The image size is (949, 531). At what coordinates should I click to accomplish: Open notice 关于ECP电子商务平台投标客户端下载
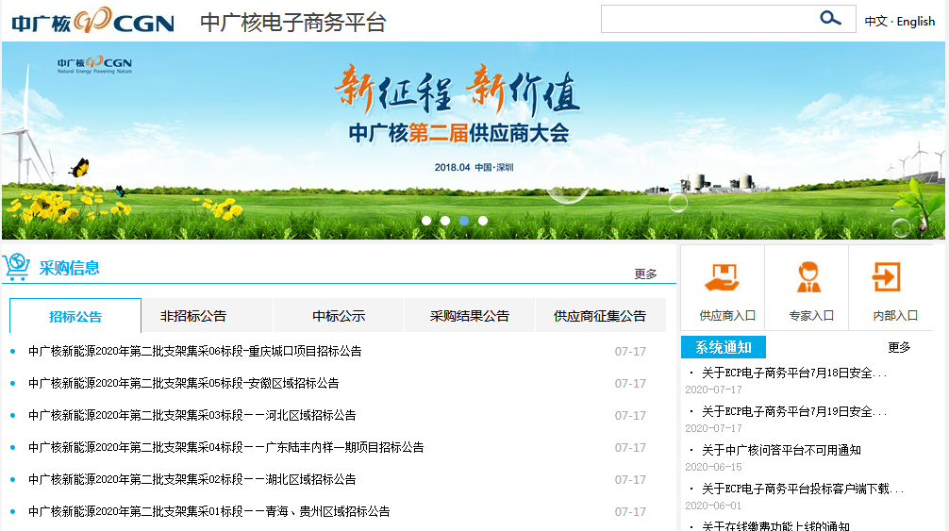pos(803,489)
